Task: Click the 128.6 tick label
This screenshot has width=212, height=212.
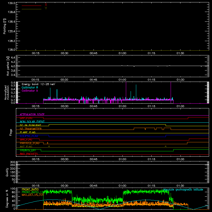Action: [x=11, y=22]
